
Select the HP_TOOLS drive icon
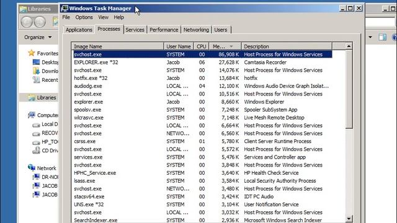click(x=36, y=142)
